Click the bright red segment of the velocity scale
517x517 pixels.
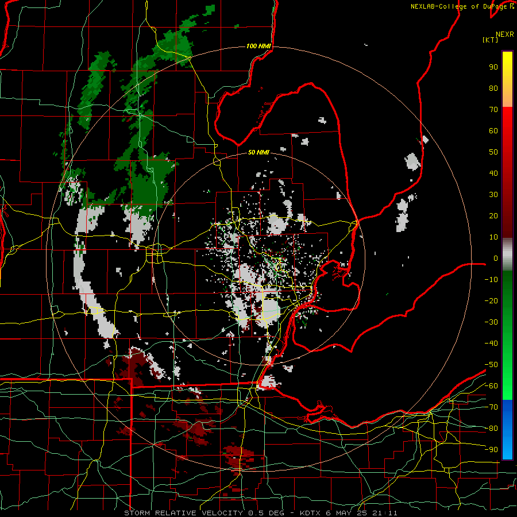tap(507, 172)
